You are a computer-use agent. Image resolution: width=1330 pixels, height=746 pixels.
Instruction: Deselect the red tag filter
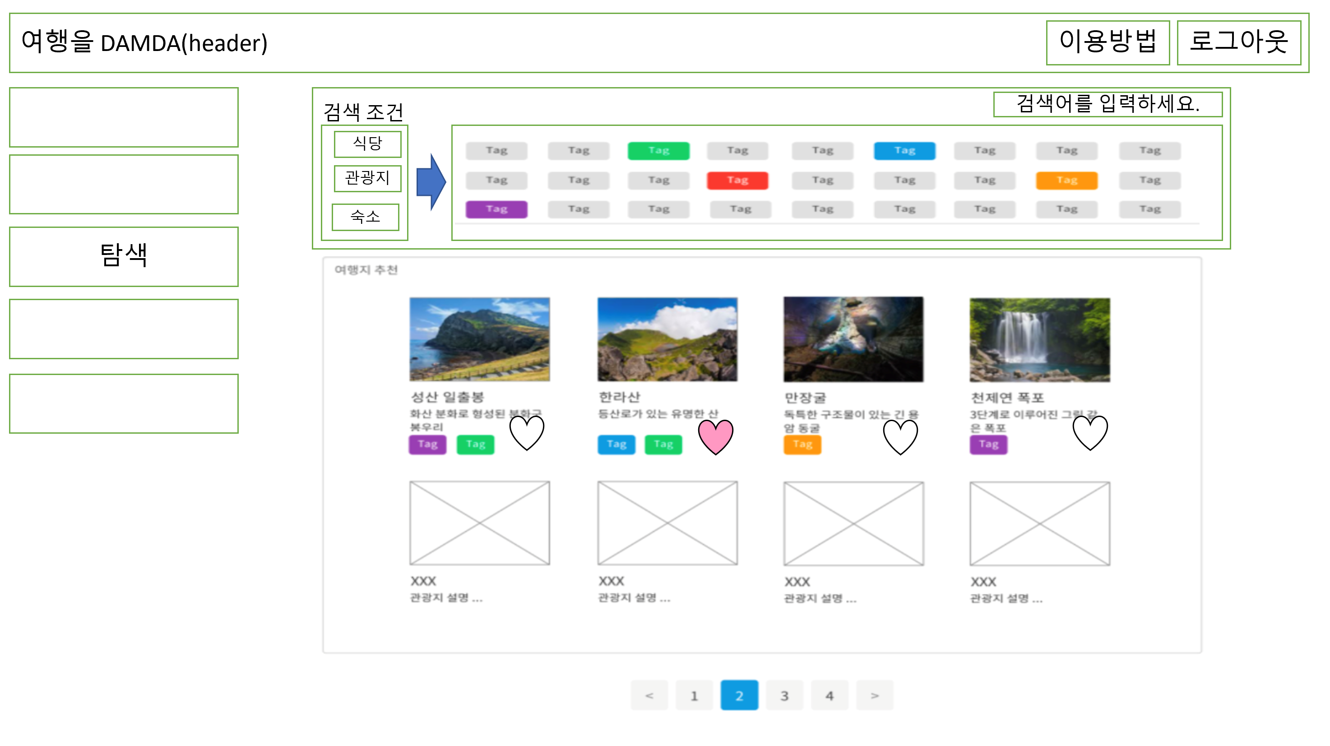737,180
